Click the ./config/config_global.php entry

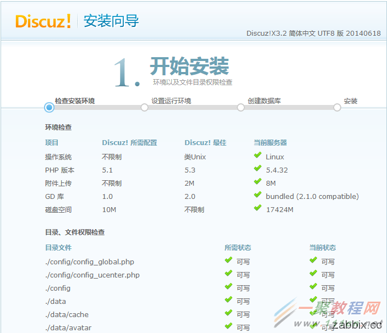click(x=90, y=262)
